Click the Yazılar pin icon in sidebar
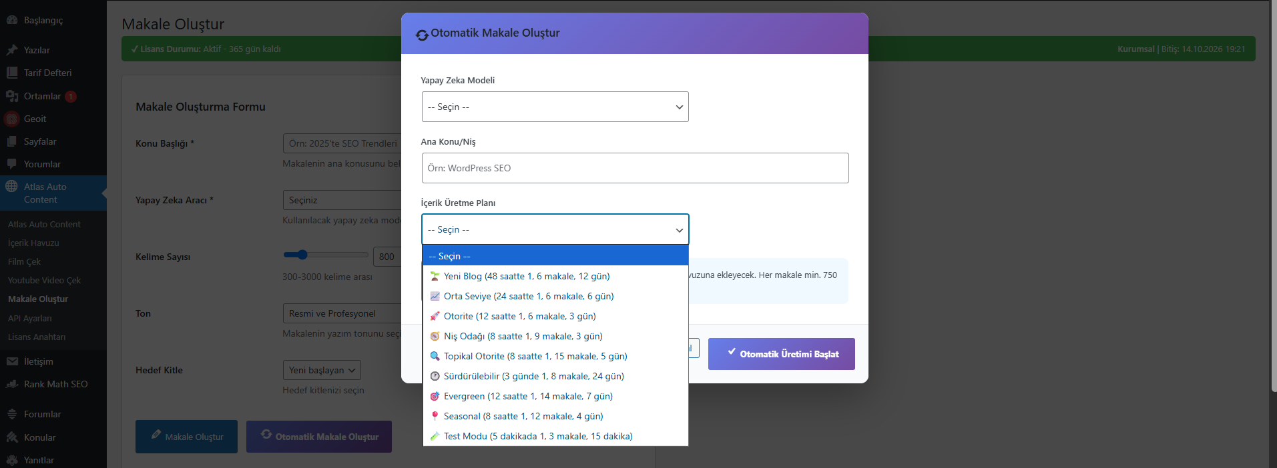1277x468 pixels. [12, 50]
